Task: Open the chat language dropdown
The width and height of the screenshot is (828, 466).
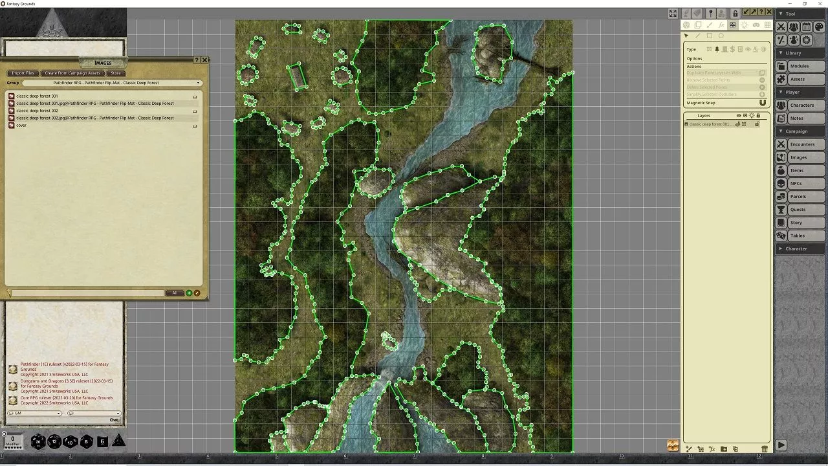Action: [94, 413]
